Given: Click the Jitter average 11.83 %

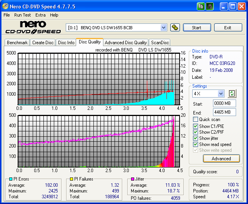Looking at the screenshot, I should pos(173,185).
